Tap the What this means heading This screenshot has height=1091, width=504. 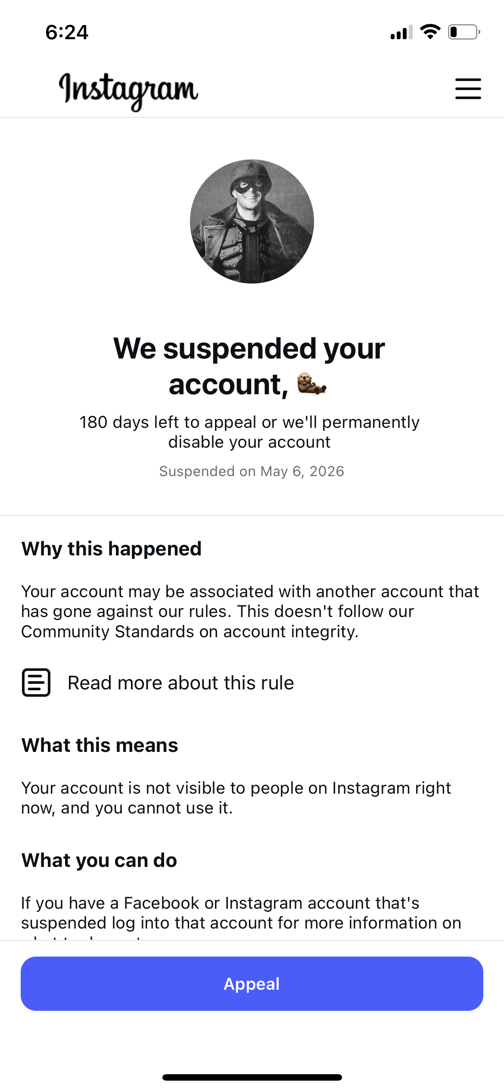100,745
